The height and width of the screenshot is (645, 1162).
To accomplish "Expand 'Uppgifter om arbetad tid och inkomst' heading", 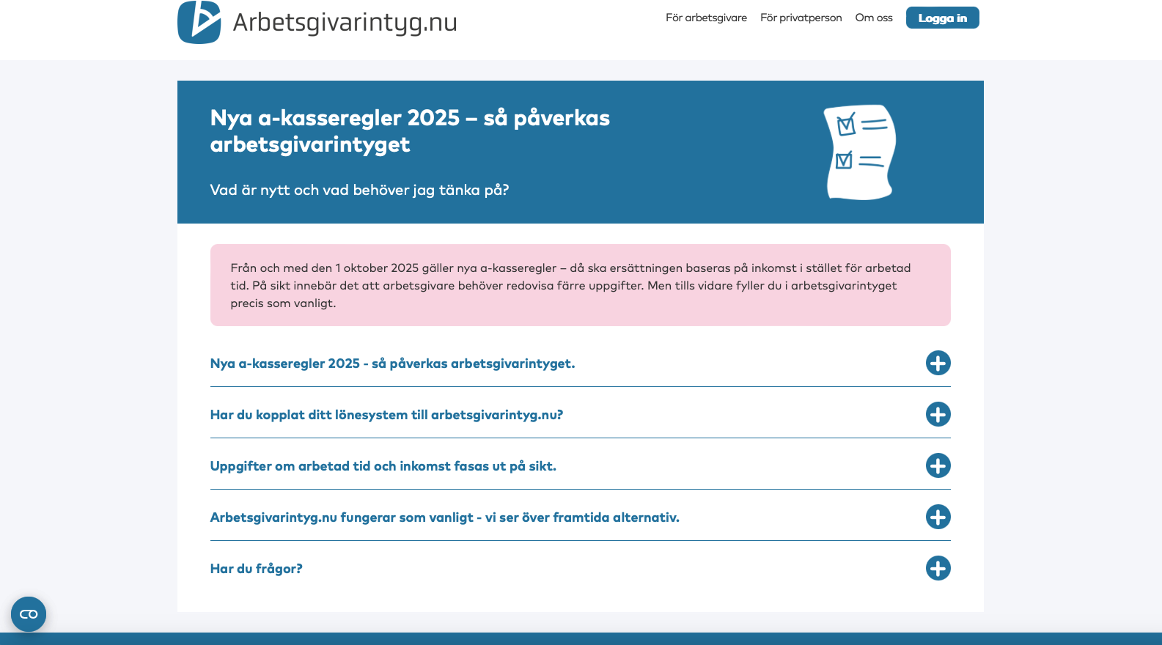I will click(x=383, y=466).
